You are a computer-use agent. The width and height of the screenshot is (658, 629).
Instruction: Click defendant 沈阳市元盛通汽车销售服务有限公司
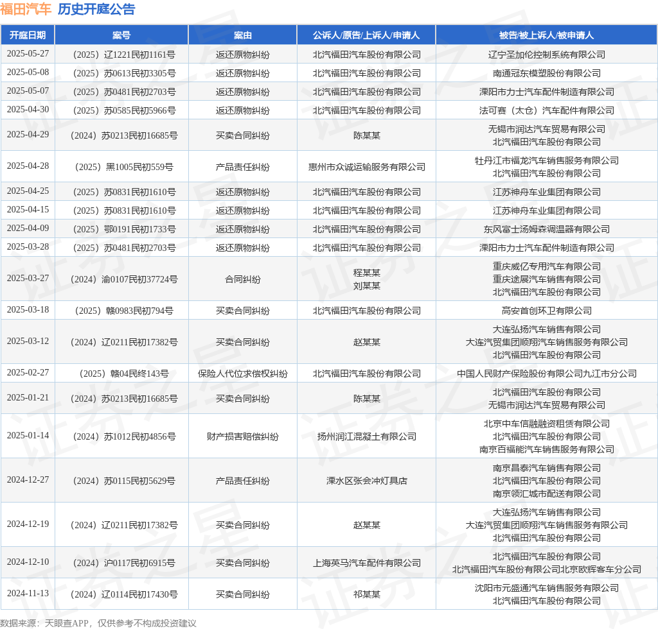click(546, 588)
